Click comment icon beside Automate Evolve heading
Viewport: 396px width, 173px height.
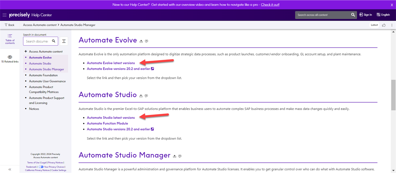pos(147,41)
